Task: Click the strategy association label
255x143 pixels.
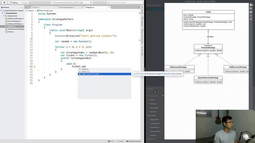Action: coord(210,37)
